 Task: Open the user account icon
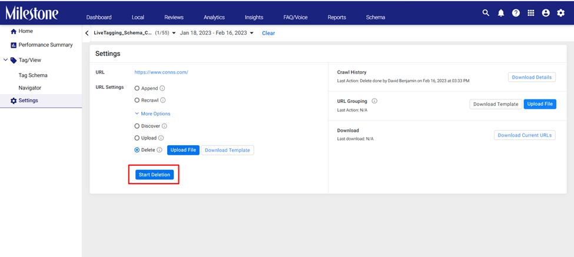[546, 13]
